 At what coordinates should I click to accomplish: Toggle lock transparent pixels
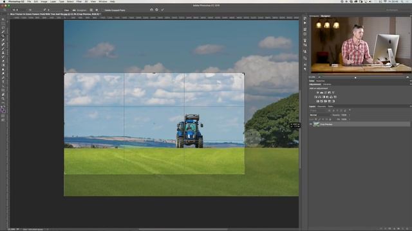(x=316, y=119)
